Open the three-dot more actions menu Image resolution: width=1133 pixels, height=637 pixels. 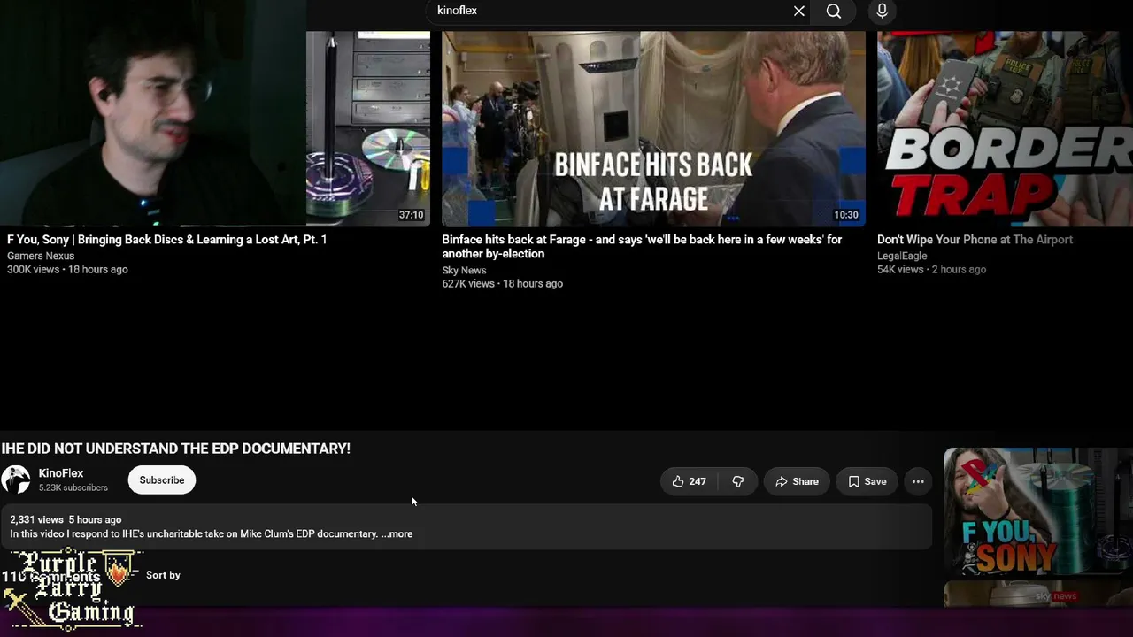click(x=918, y=481)
